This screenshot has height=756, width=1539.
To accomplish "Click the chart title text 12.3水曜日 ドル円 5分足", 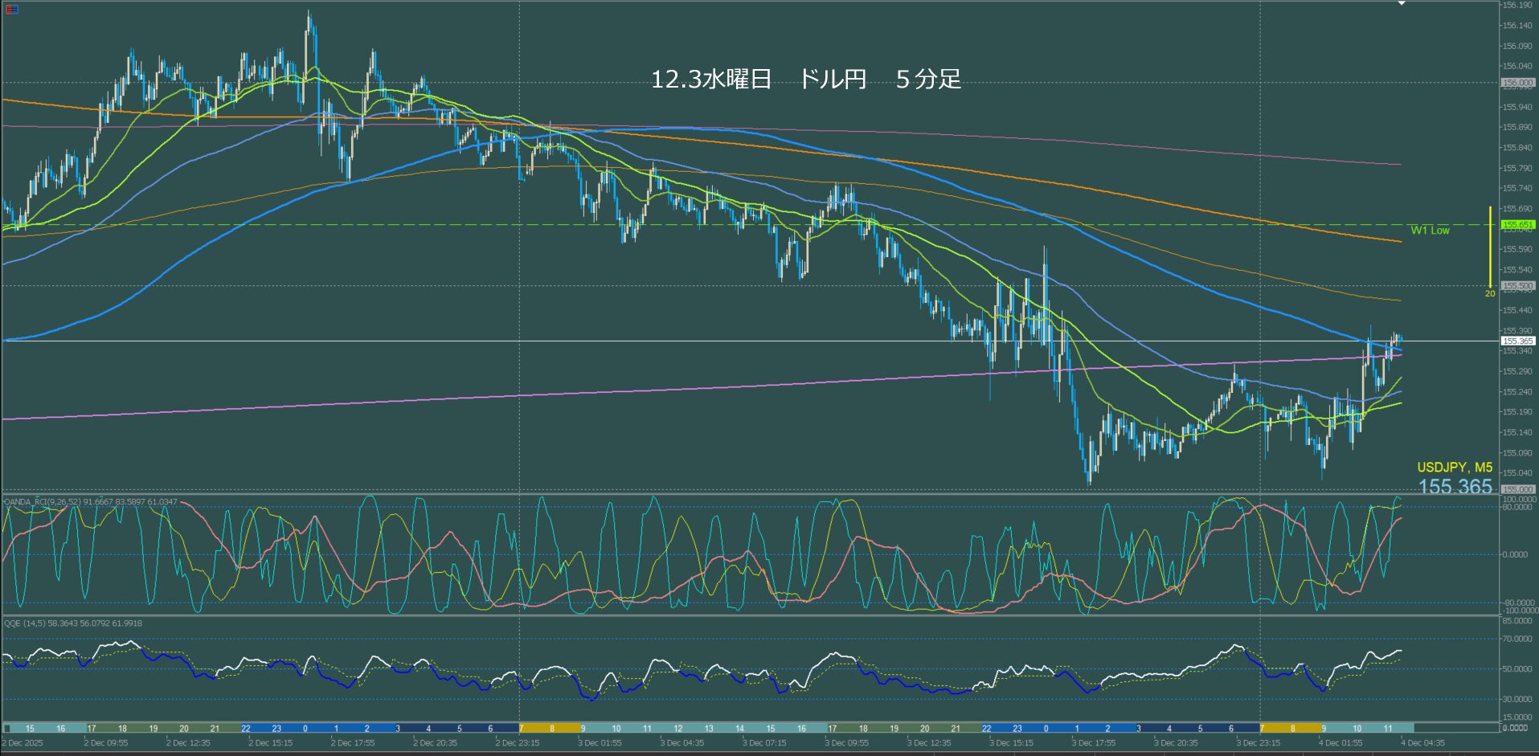I will [805, 80].
